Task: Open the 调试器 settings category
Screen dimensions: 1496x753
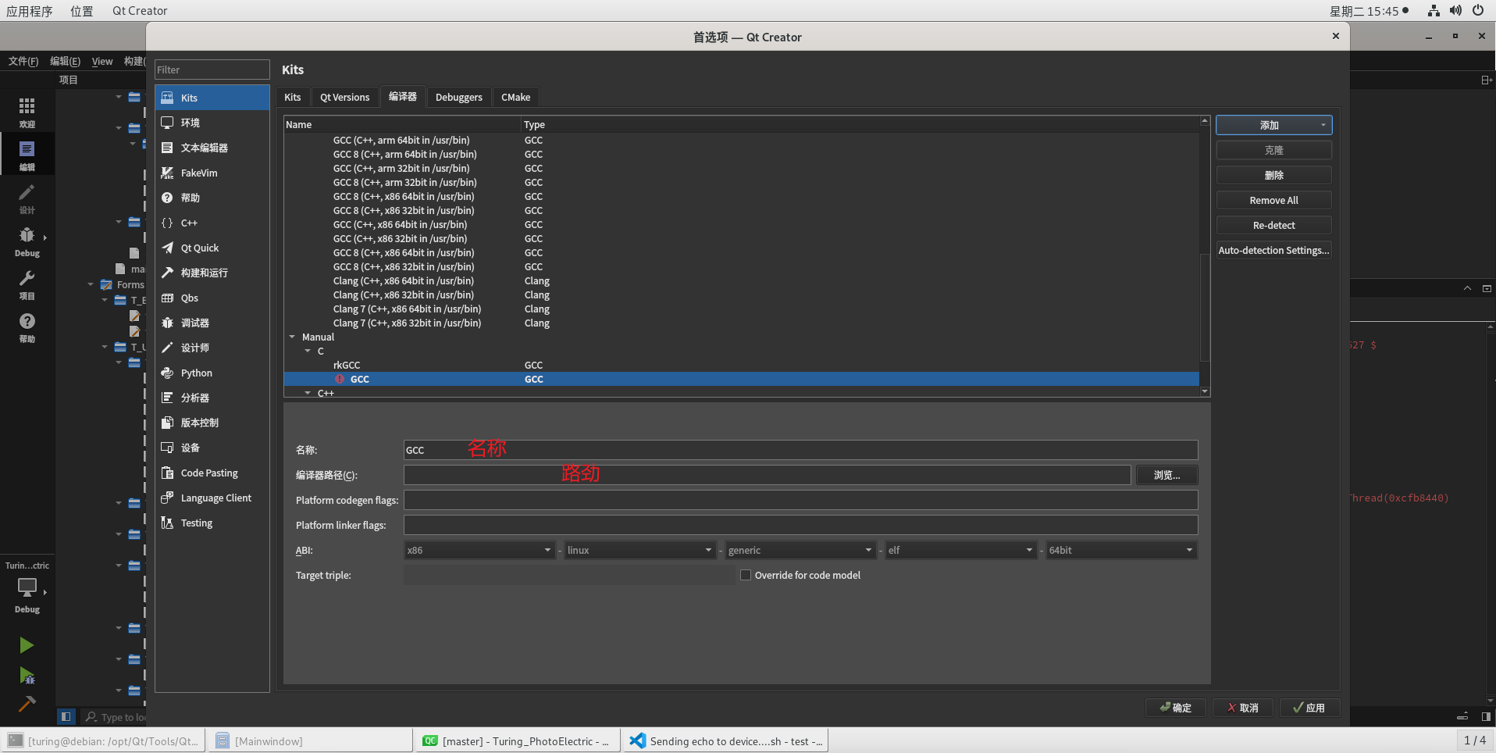Action: point(212,323)
